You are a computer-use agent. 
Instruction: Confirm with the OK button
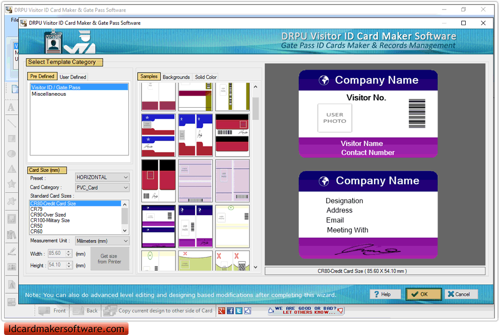coord(423,294)
